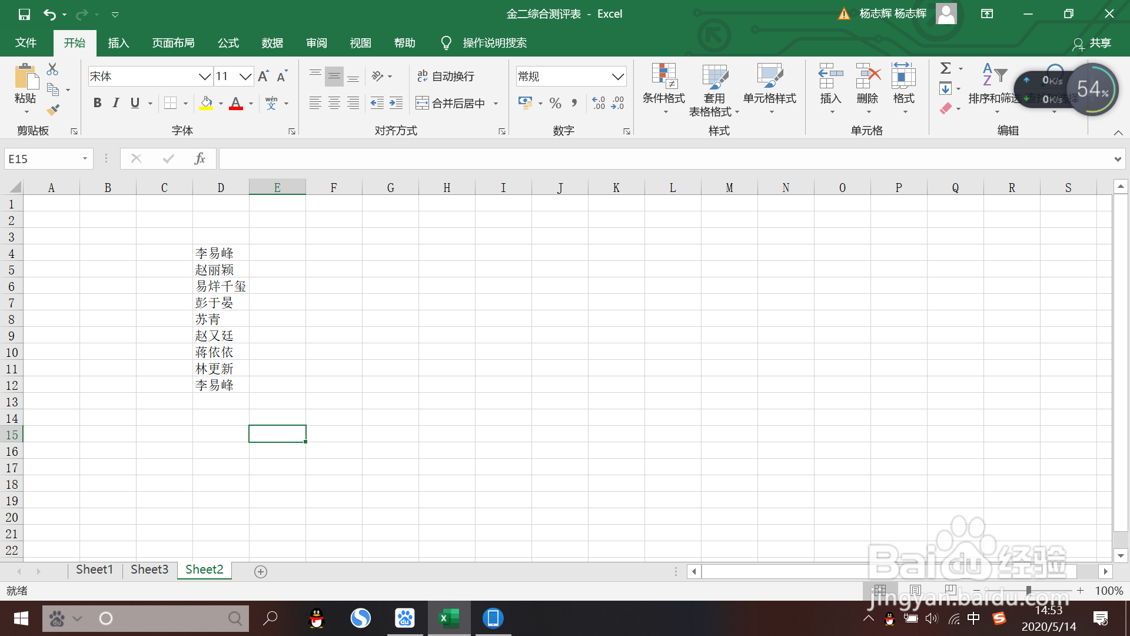Open Conditional Formatting (条件格式)
This screenshot has height=636, width=1130.
click(663, 88)
